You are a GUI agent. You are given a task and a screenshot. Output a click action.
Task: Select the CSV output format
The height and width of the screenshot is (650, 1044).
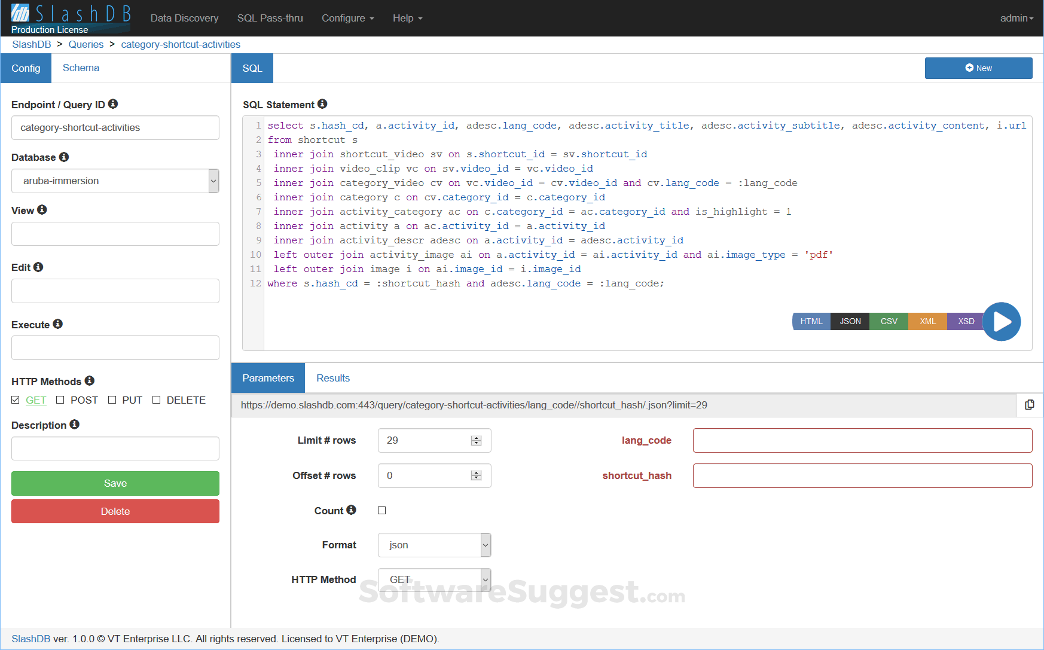(x=889, y=321)
